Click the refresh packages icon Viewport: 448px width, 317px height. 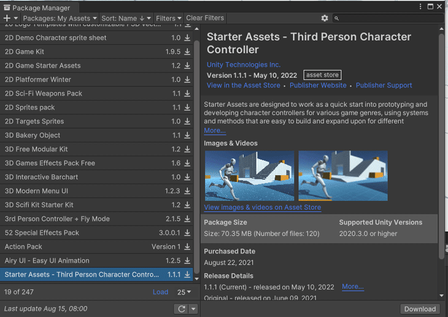(x=181, y=309)
